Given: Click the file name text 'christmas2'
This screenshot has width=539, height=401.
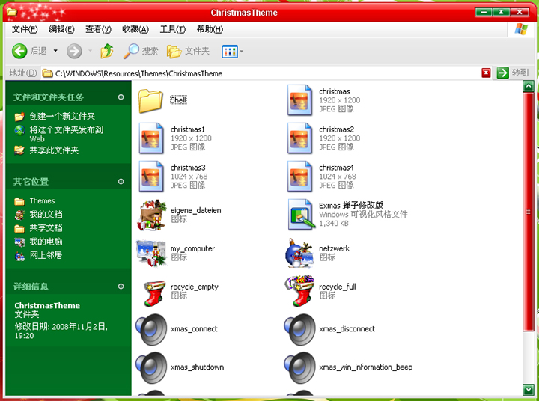Looking at the screenshot, I should 336,129.
